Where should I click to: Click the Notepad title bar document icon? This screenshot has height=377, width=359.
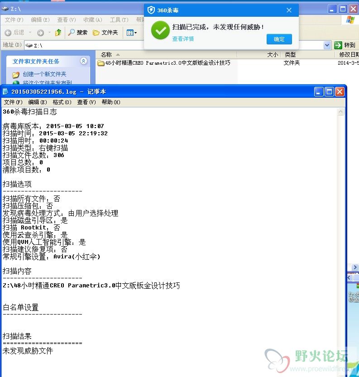point(5,91)
